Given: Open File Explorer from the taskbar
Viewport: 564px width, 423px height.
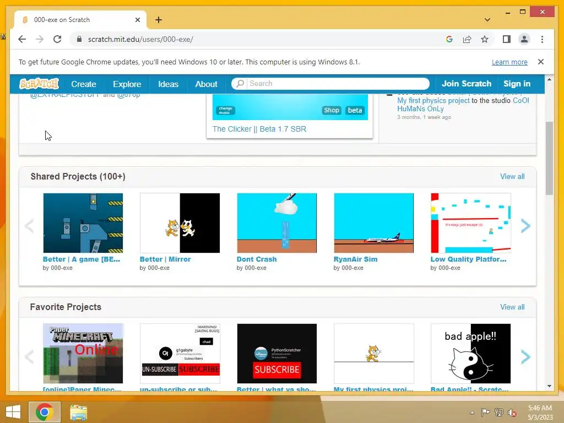Looking at the screenshot, I should (78, 412).
